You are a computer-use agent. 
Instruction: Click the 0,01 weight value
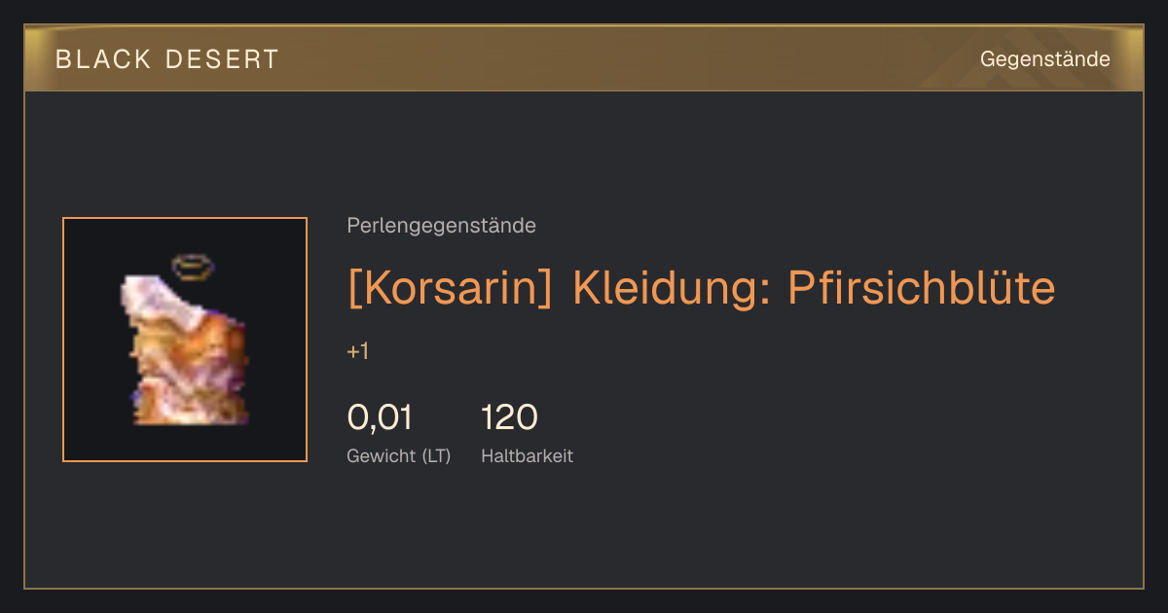[x=380, y=417]
